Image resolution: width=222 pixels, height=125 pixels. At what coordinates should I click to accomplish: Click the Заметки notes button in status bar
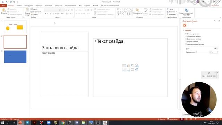pos(162,119)
